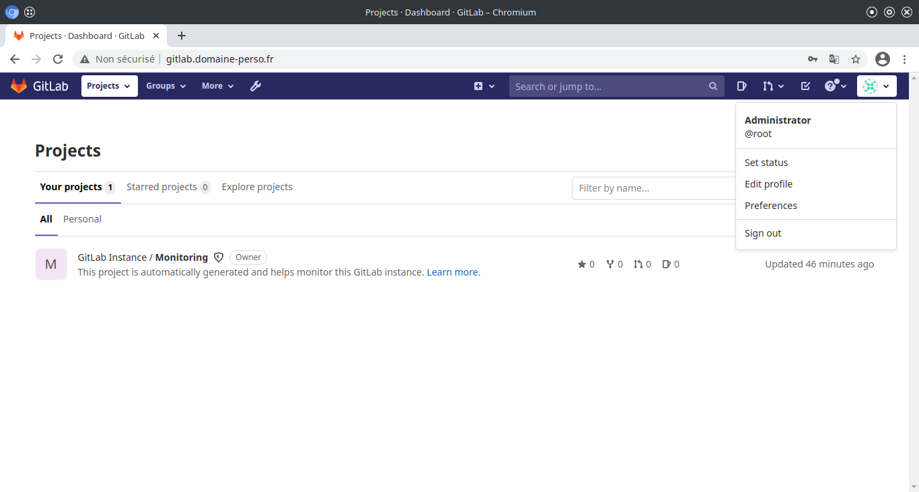Viewport: 919px width, 492px height.
Task: Expand the Projects dropdown in navbar
Action: [x=109, y=86]
